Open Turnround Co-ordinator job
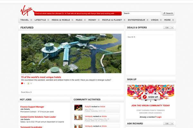This screenshot has height=128, width=193. click(x=31, y=127)
